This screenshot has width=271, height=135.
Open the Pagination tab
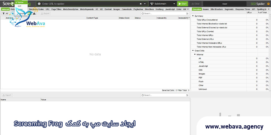tap(138, 9)
